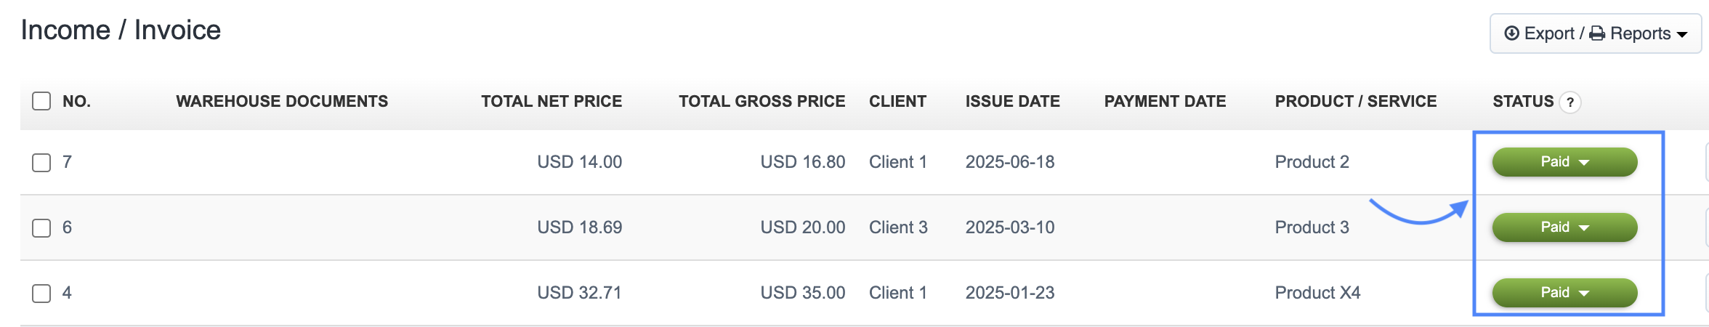Click Client 3 in invoice 6 row
This screenshot has height=327, width=1709.
898,227
